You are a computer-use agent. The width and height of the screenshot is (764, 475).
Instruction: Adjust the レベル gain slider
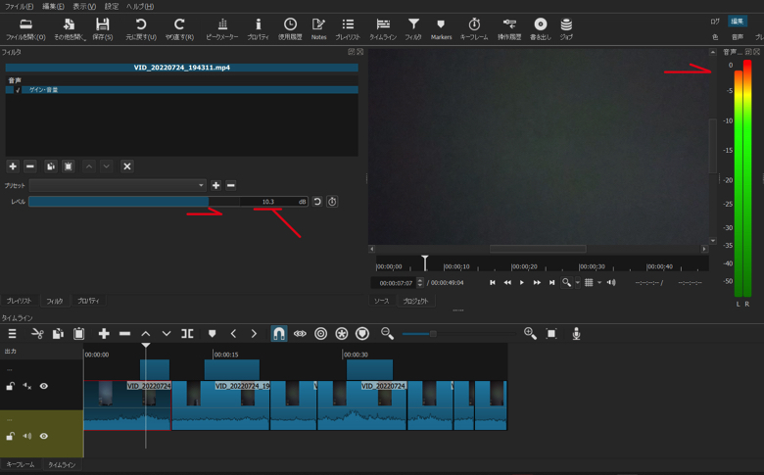point(168,202)
